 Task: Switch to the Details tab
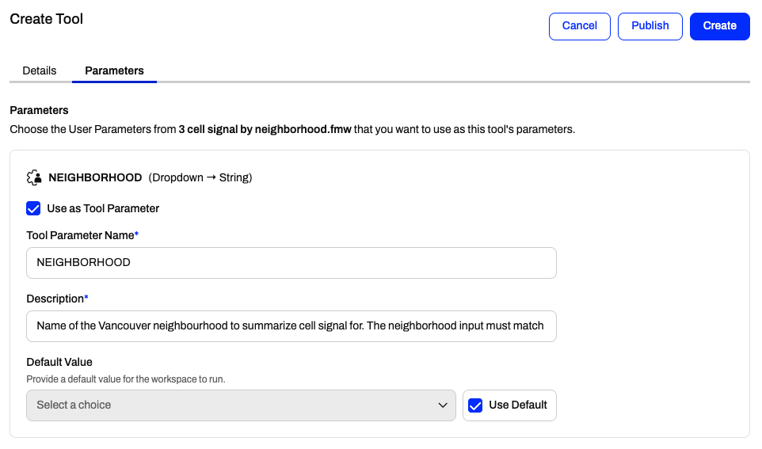pyautogui.click(x=40, y=71)
